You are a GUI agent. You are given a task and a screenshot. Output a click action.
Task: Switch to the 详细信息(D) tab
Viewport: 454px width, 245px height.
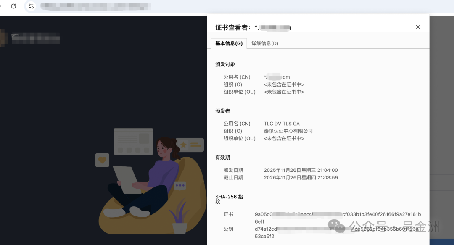point(264,43)
